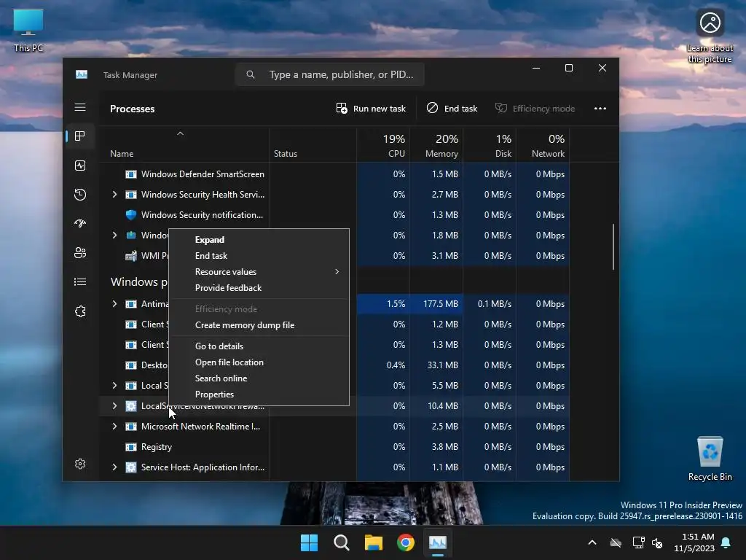Click the End task toolbar button
The height and width of the screenshot is (560, 746).
tap(452, 109)
